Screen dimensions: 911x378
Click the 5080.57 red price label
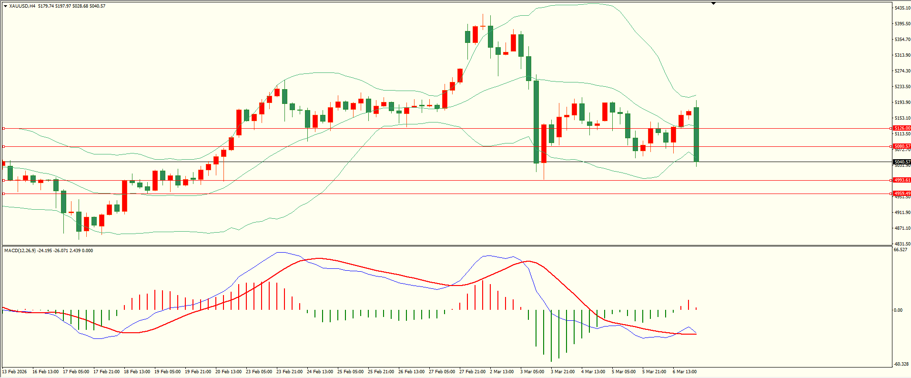(901, 146)
